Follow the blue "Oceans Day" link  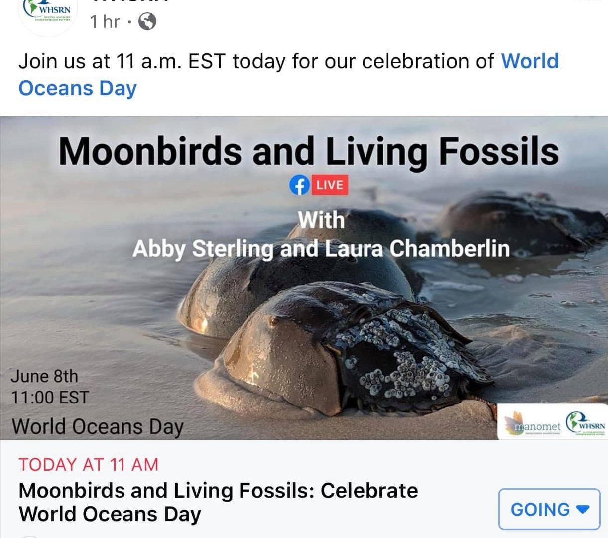click(78, 88)
